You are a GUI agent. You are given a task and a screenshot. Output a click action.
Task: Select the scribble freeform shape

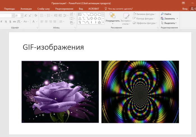80,22
